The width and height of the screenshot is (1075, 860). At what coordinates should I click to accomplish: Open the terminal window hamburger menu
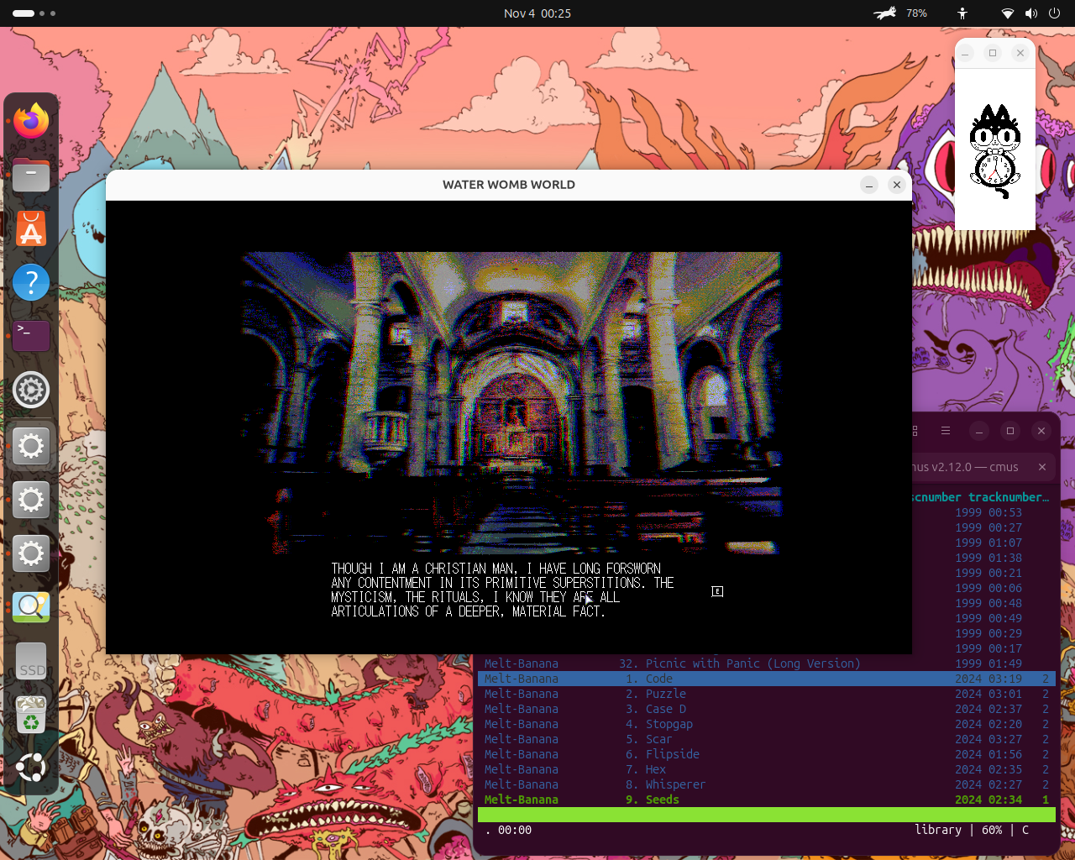[x=946, y=431]
